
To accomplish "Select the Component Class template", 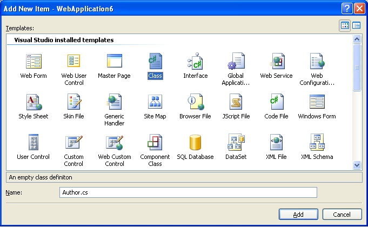I will point(155,142).
